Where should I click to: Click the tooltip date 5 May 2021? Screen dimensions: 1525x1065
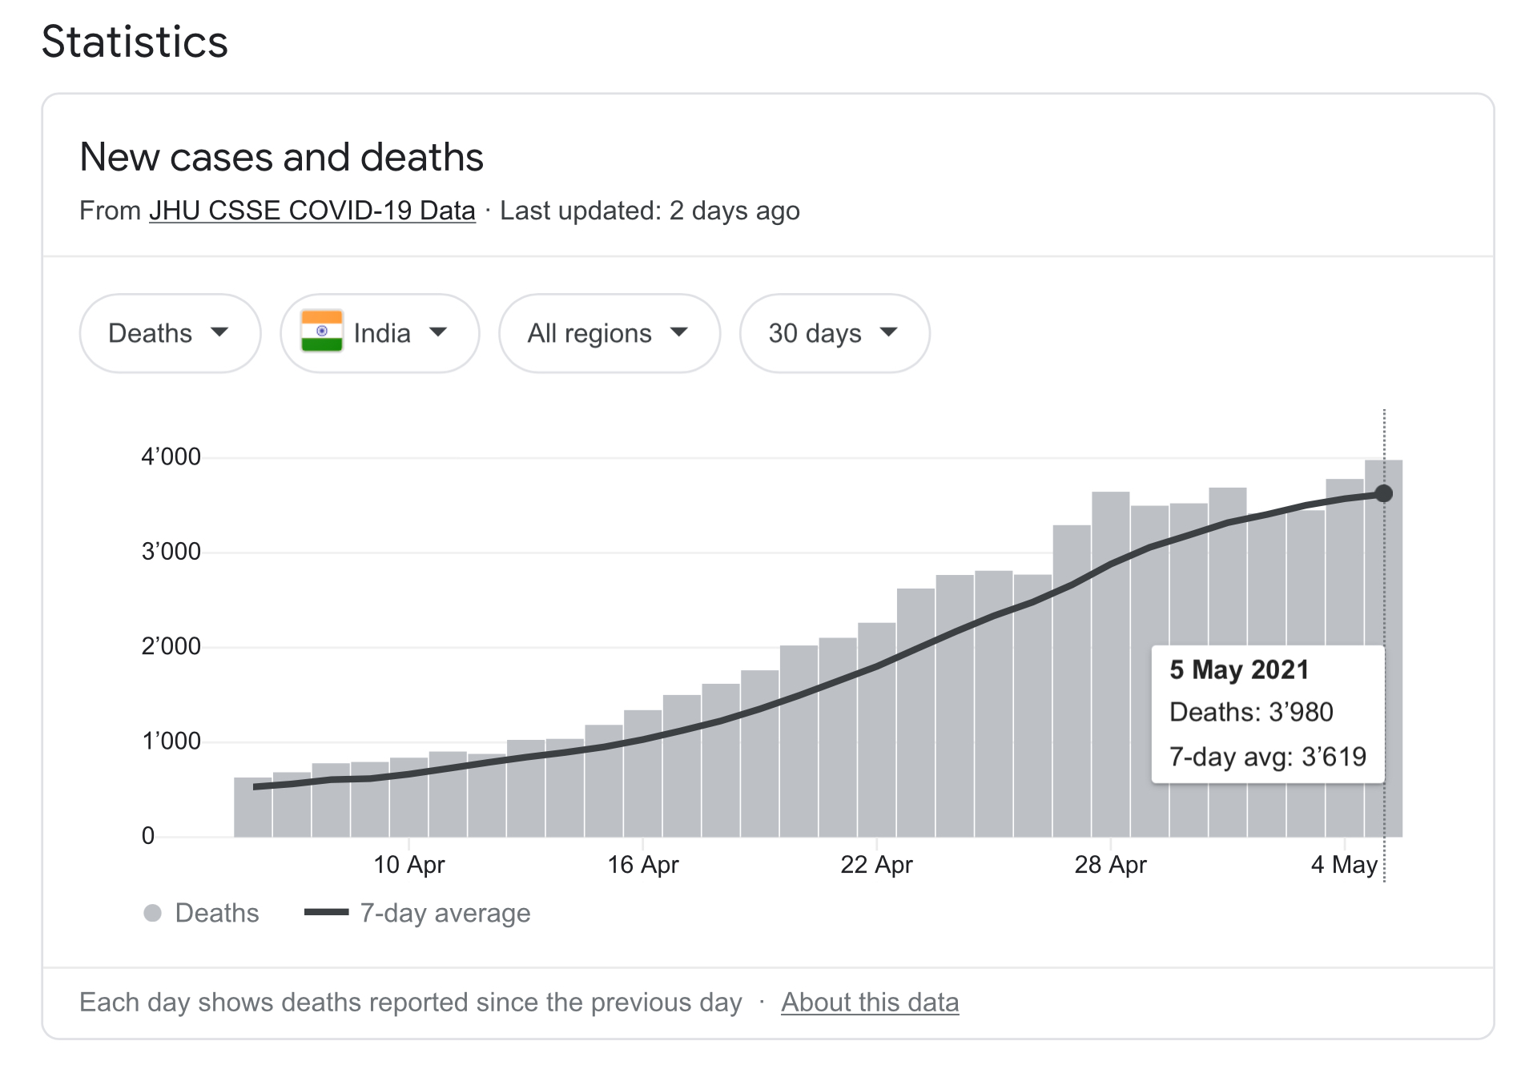click(x=1239, y=669)
